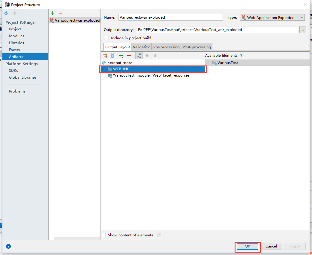Expand the WEB-INF folder node

[x=103, y=69]
